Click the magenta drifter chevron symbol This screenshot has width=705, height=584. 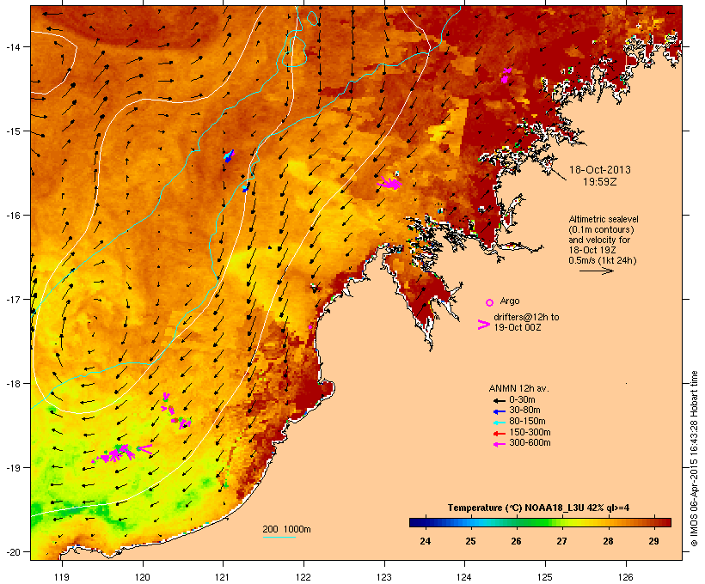click(484, 325)
